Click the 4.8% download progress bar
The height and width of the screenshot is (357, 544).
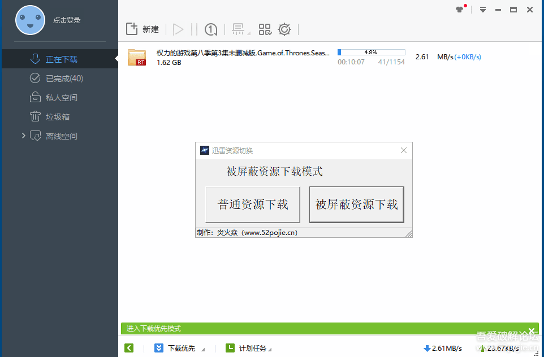tap(370, 51)
